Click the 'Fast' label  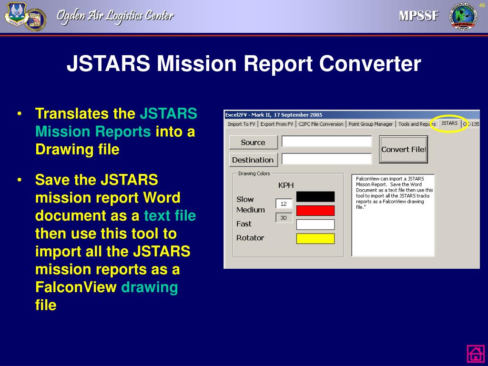(244, 224)
